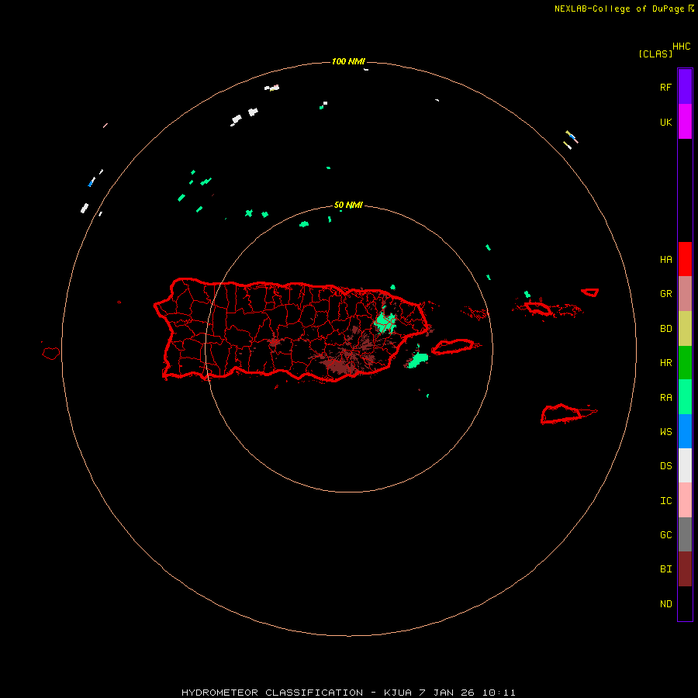Select the IC pink legend swatch

(685, 500)
